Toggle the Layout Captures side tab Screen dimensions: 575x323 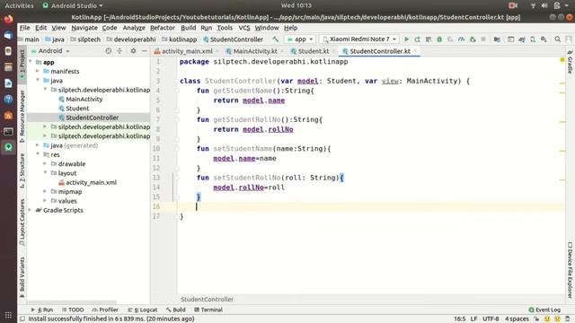coord(22,222)
